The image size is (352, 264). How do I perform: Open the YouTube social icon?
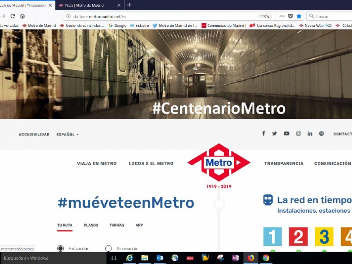(x=286, y=133)
